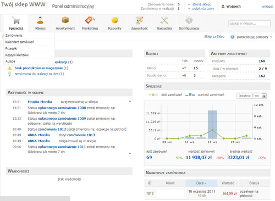This screenshot has height=201, width=275.
Task: Click the szukaj w sklepie search field
Action: [249, 24]
